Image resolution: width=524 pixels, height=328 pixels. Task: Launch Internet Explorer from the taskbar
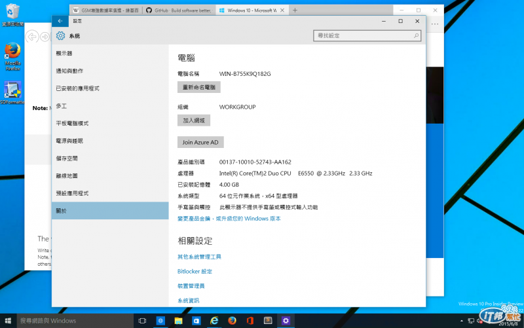click(214, 321)
